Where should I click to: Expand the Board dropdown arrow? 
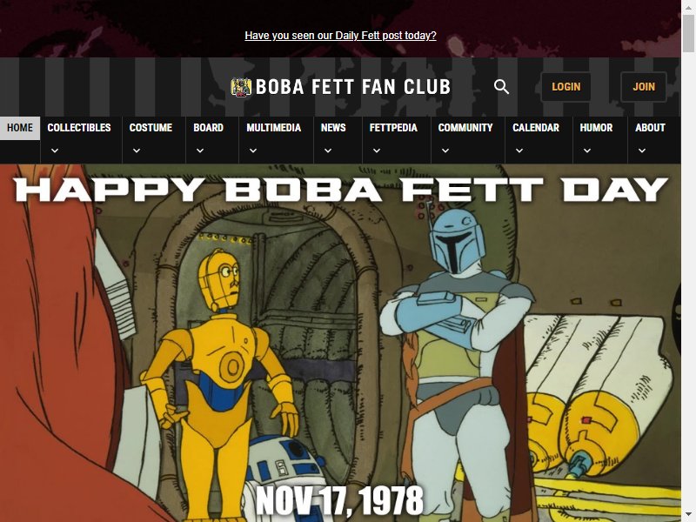[x=200, y=151]
